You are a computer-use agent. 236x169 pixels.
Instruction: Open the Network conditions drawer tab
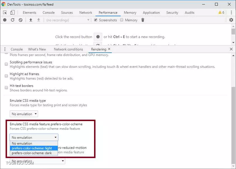pos(68,49)
